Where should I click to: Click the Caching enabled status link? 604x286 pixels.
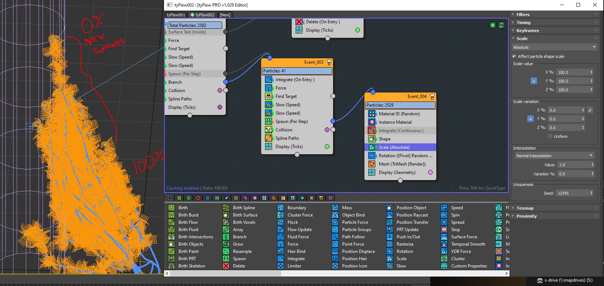click(183, 188)
